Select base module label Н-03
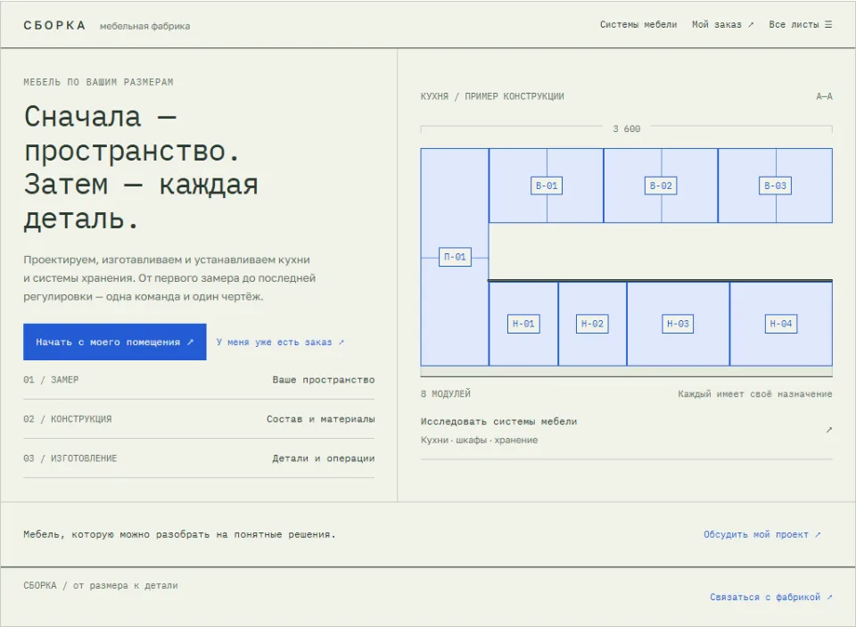 click(678, 324)
